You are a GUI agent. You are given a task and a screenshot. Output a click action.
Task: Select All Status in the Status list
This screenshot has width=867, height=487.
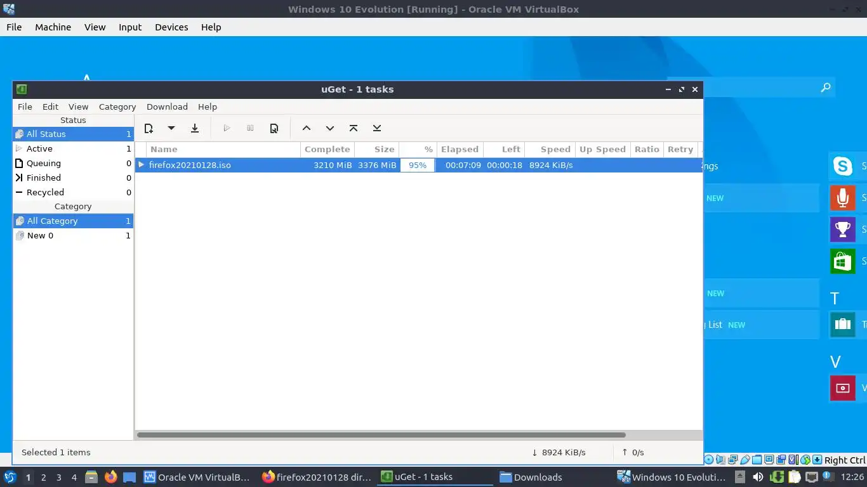click(73, 134)
